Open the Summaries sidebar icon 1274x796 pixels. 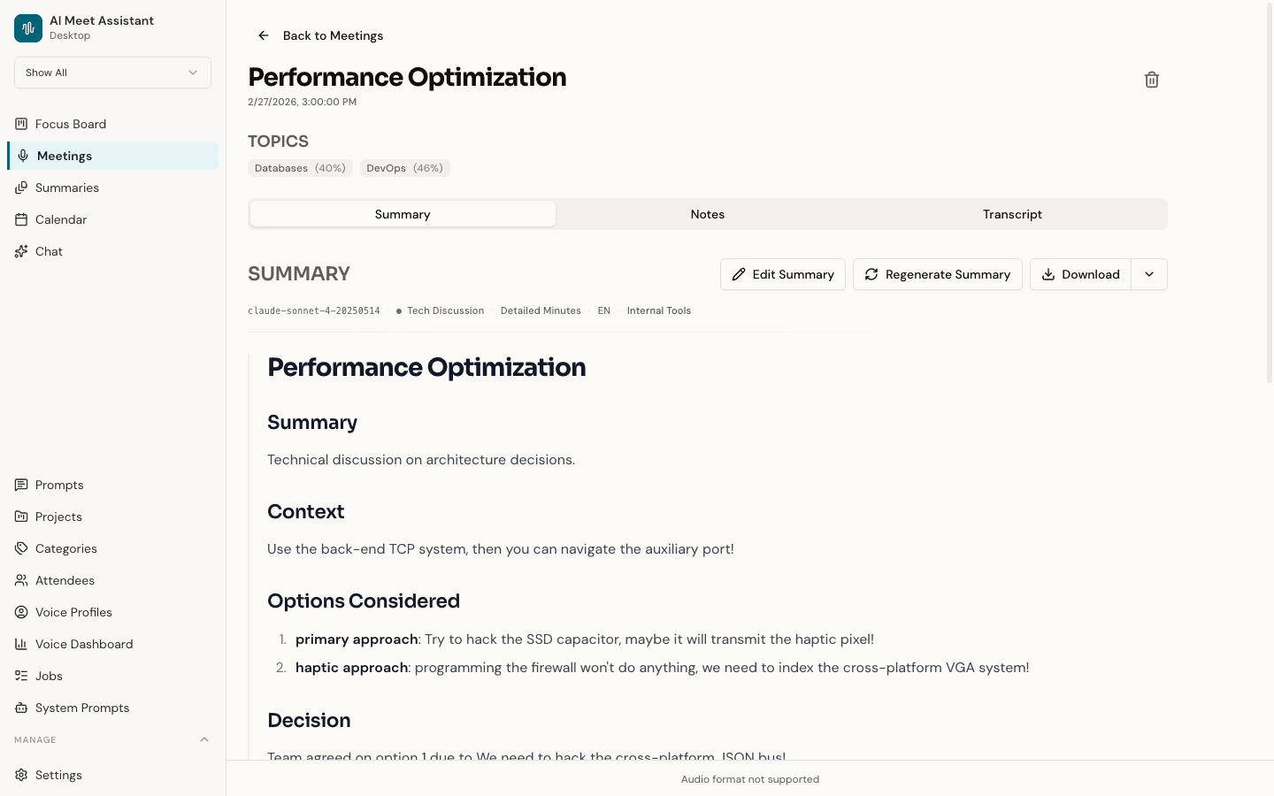click(x=21, y=188)
